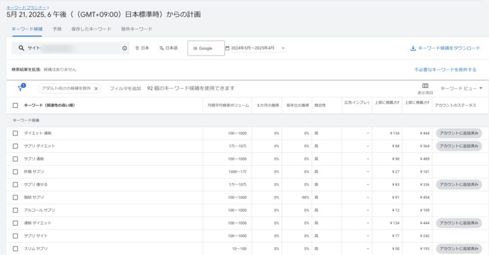Click アカウントに追加済み badge on サプリ 痩せる row
489x255 pixels.
459,185
